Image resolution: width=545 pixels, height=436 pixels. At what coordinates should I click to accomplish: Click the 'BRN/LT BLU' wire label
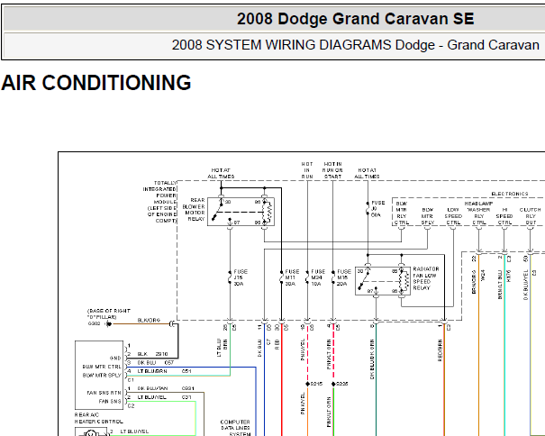[x=500, y=285]
